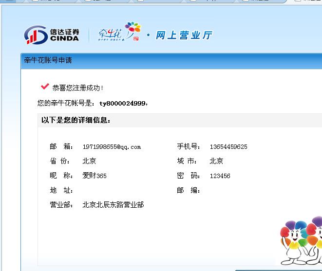Click the 恭喜您注册成功 message
Viewport: 322px width, 271px height.
77,88
